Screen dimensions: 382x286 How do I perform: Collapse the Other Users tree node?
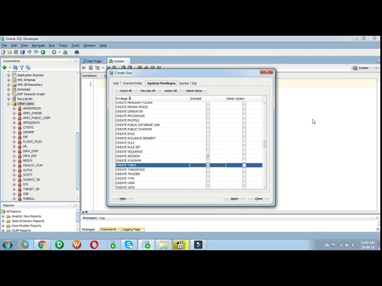(8, 104)
